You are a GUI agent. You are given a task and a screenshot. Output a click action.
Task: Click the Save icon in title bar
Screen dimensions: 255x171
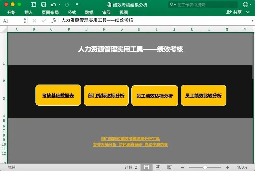[43, 5]
